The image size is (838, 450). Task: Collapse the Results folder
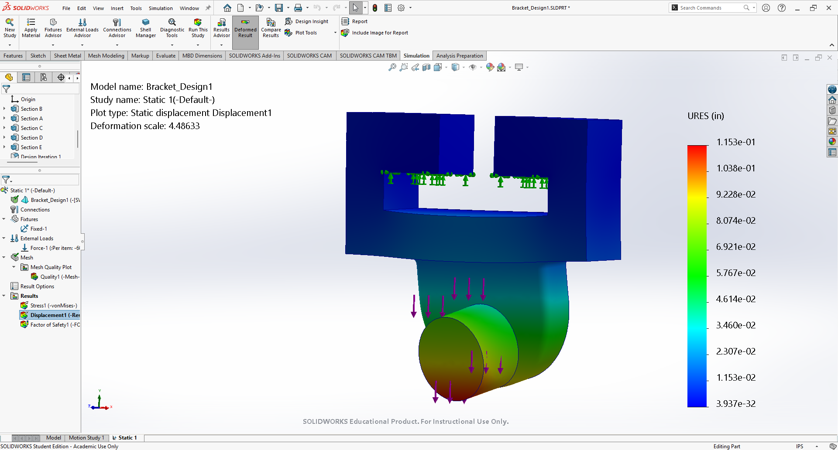[4, 296]
